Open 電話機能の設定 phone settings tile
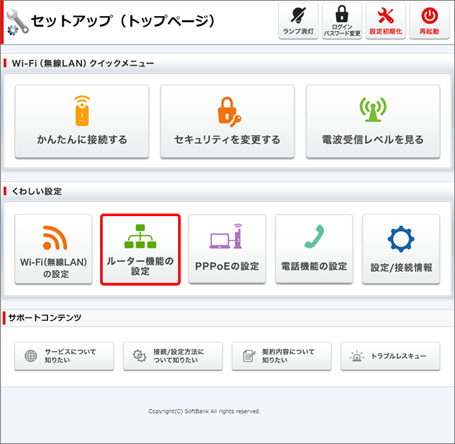The width and height of the screenshot is (455, 444). coord(314,249)
